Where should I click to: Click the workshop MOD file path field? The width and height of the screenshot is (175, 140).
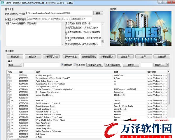[x=59, y=13]
